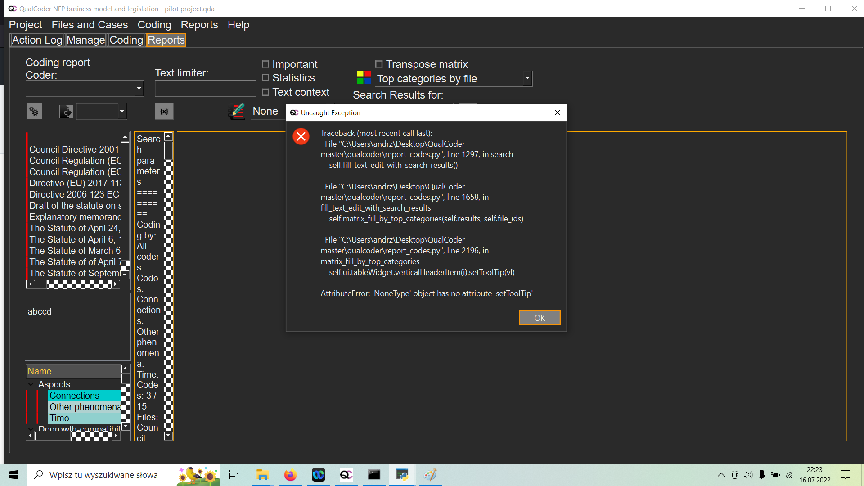The height and width of the screenshot is (486, 864).
Task: Toggle the Statistics checkbox
Action: (x=265, y=78)
